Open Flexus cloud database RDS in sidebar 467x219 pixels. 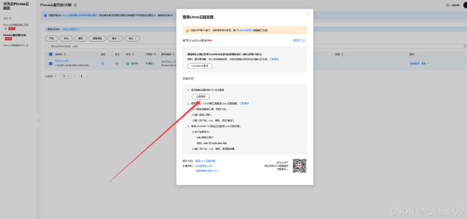(14, 45)
